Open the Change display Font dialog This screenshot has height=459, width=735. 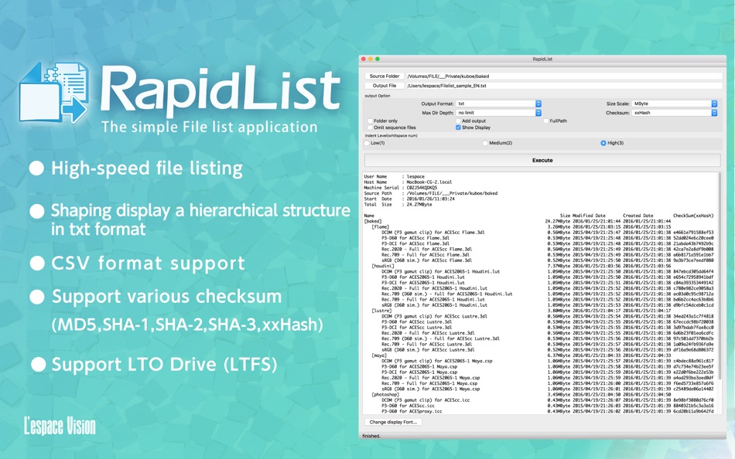coord(393,422)
